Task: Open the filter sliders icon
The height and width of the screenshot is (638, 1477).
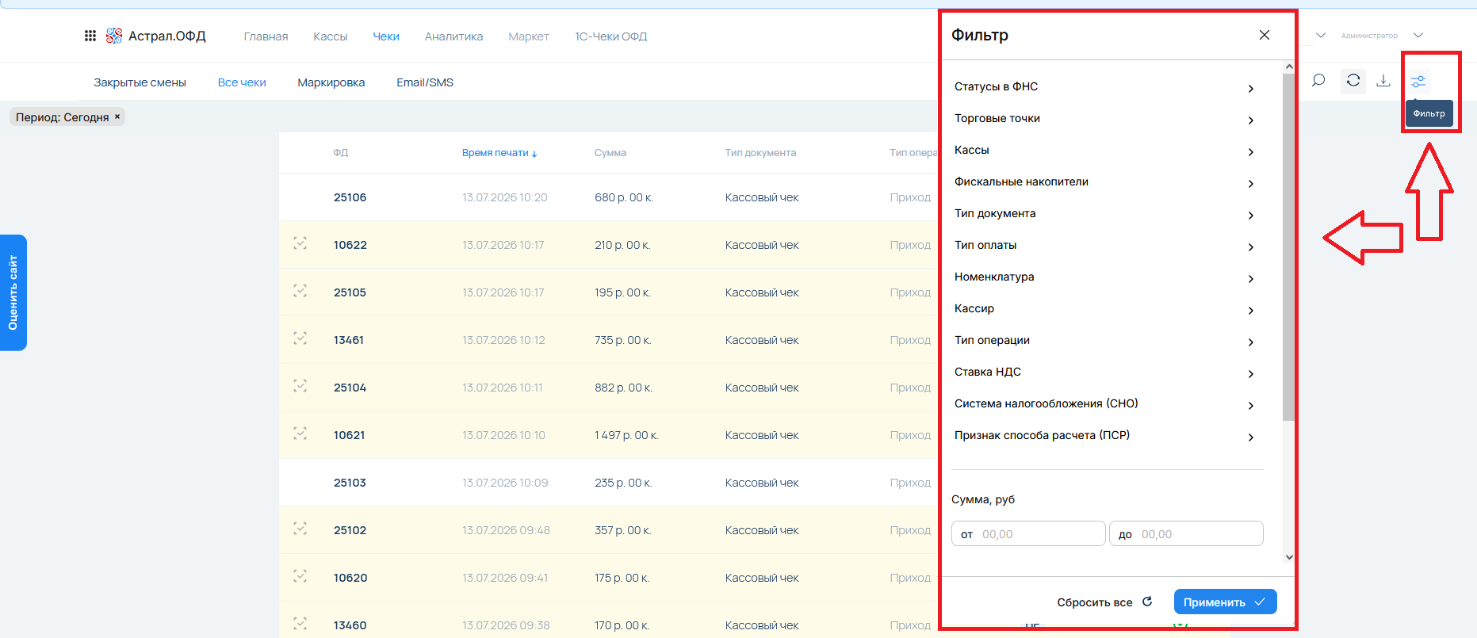Action: (x=1418, y=81)
